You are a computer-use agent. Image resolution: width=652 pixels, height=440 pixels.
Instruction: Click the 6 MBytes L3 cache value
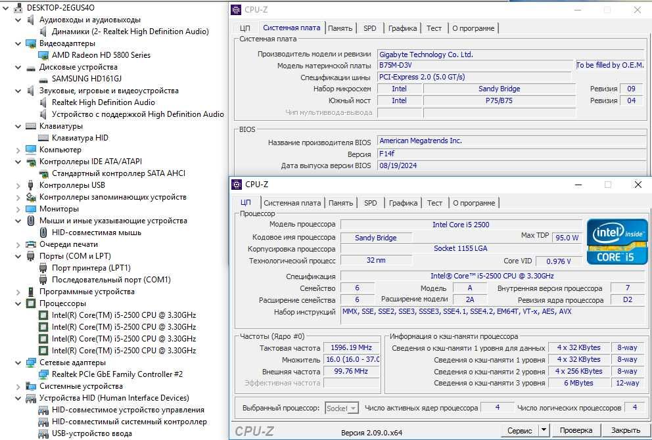pos(578,383)
